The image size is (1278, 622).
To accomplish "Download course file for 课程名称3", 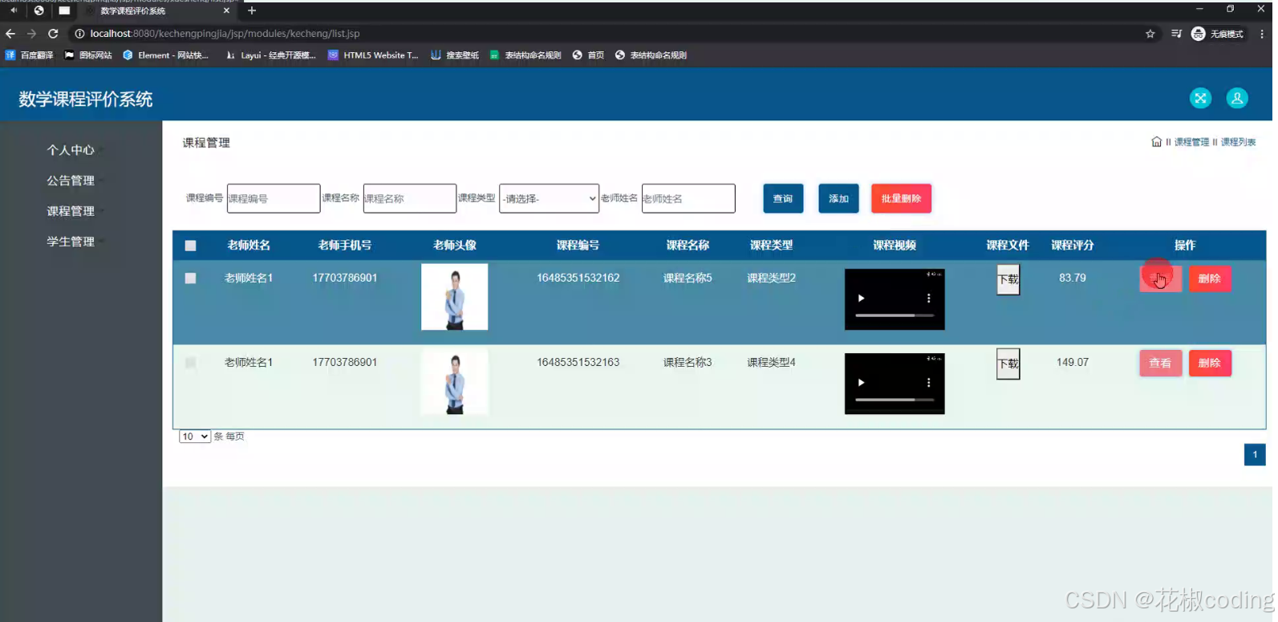I will point(1008,364).
